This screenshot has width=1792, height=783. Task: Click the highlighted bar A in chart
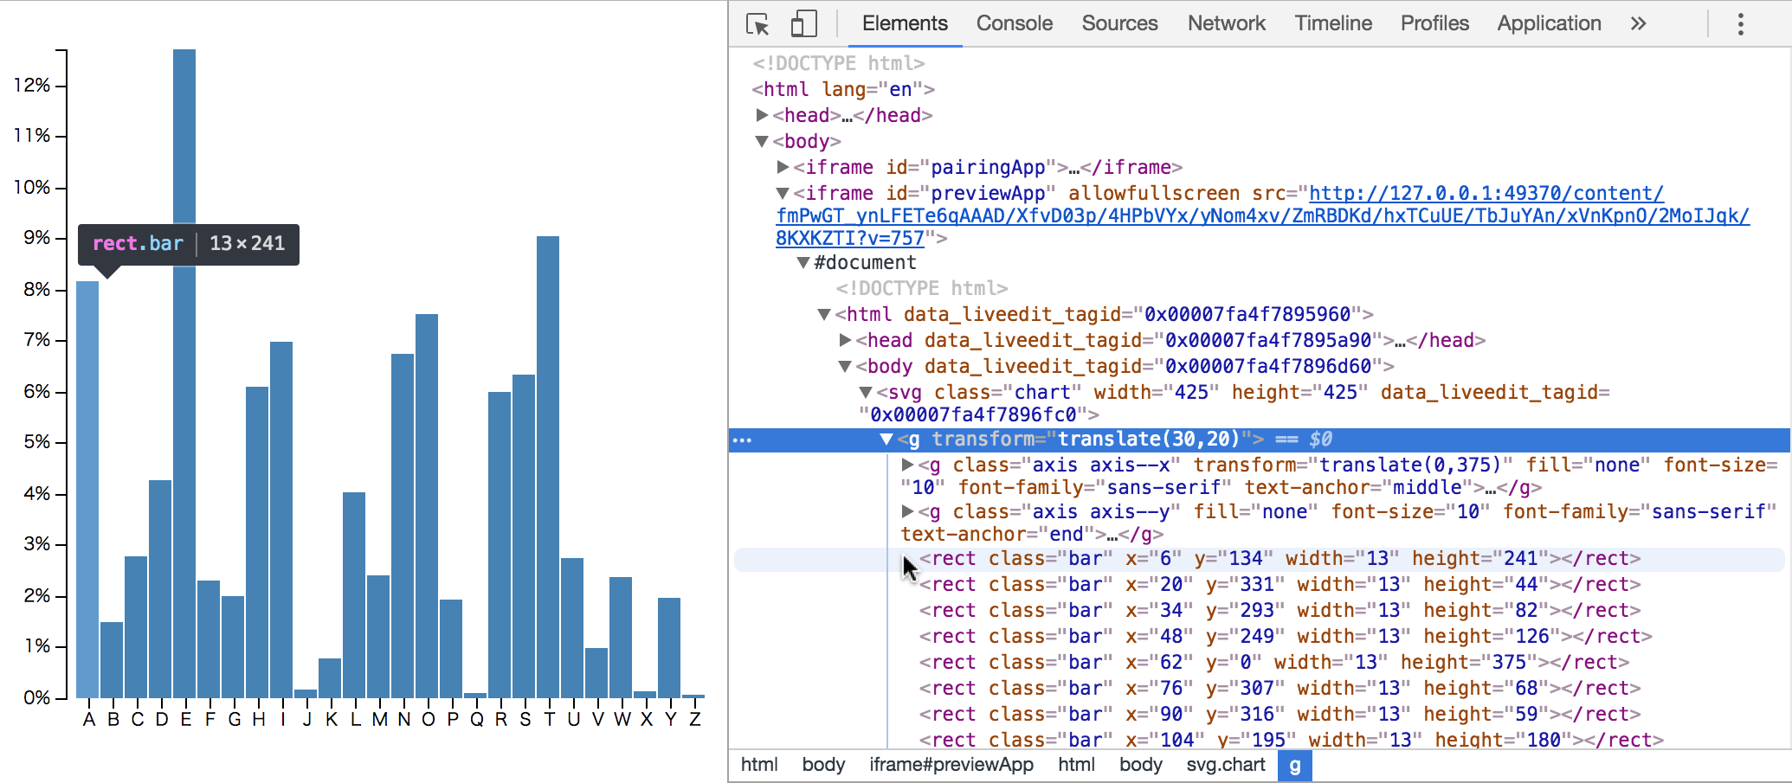(87, 489)
